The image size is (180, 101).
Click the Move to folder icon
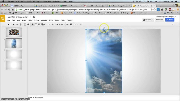tap(34, 17)
